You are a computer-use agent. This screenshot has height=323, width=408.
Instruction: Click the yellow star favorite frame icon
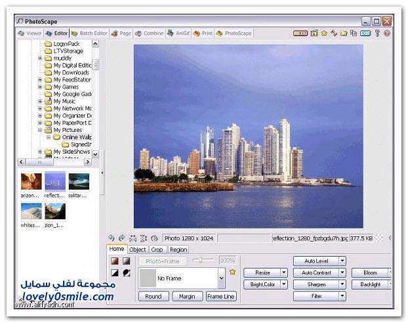coord(232,272)
